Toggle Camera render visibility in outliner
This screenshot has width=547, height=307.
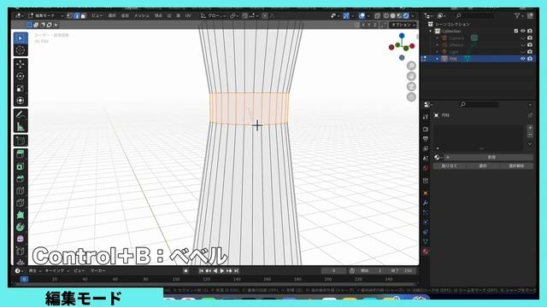pos(530,38)
